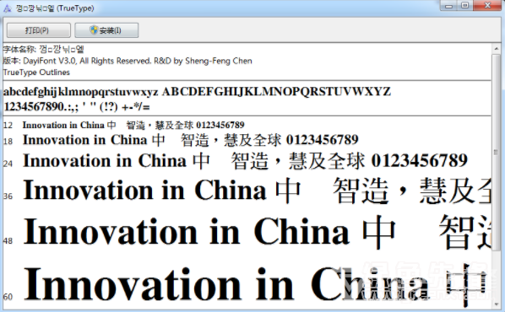Click the scrollbar up arrow
The height and width of the screenshot is (312, 505).
coord(496,49)
